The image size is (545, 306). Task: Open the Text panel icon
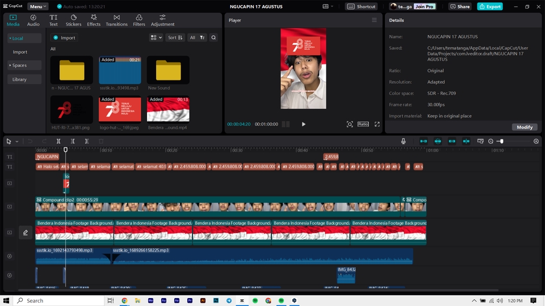tap(53, 20)
